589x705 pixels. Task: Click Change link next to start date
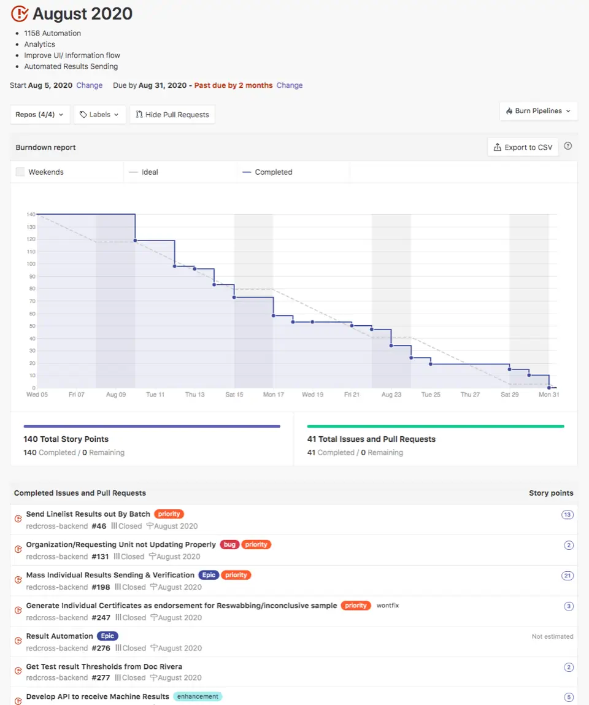(x=90, y=85)
